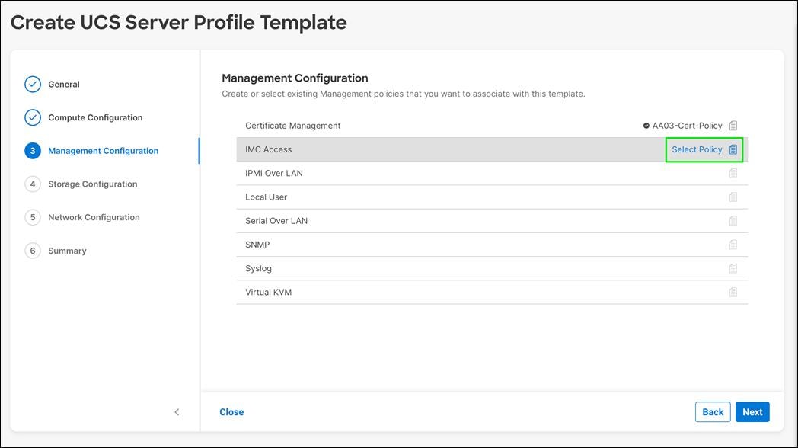Click the checkmark icon next to General
Viewport: 798px width, 448px height.
[x=33, y=84]
